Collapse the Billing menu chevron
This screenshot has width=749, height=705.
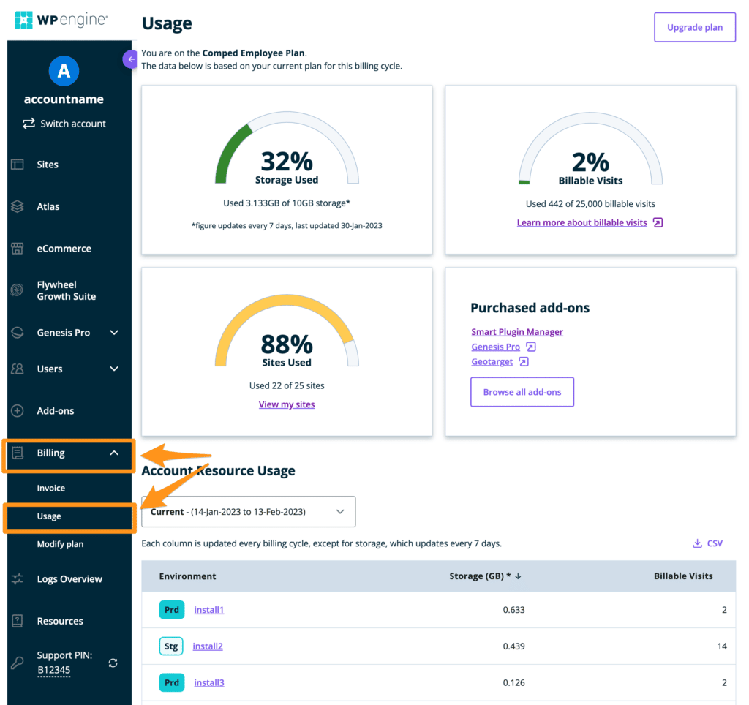(114, 453)
